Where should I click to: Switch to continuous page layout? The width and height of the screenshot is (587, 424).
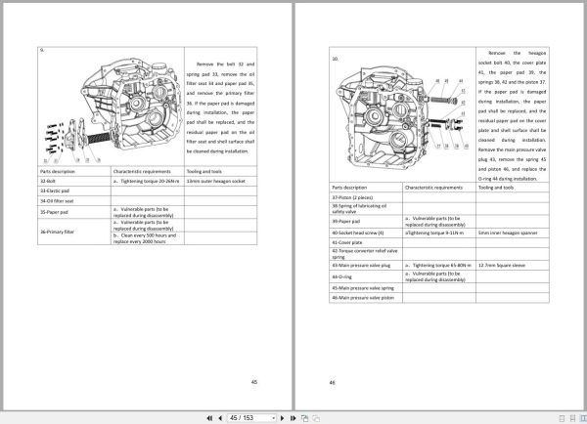tap(572, 418)
